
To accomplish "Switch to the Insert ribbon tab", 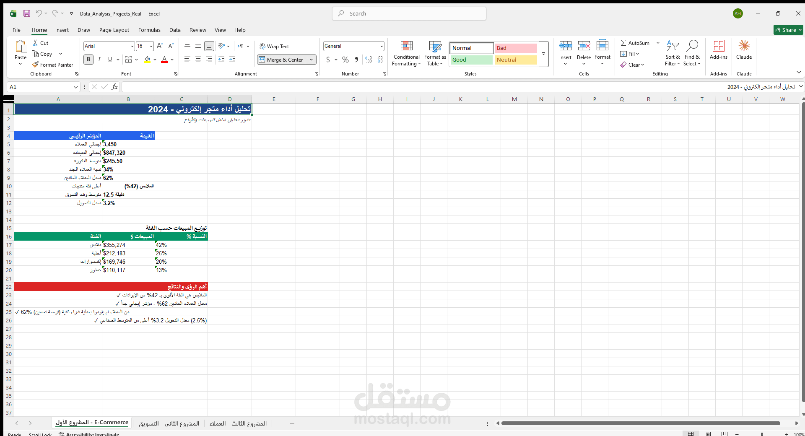I will 62,30.
